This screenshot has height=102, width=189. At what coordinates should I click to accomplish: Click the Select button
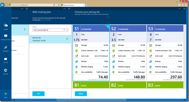[x=81, y=94]
